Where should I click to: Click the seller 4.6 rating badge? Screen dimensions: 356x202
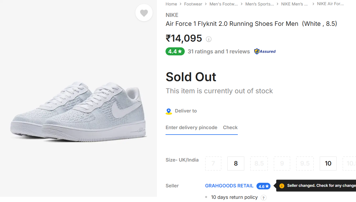pos(263,186)
